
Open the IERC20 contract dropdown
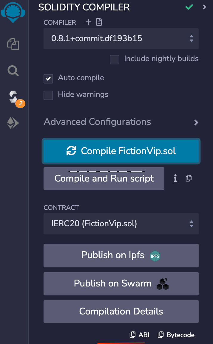click(x=121, y=224)
